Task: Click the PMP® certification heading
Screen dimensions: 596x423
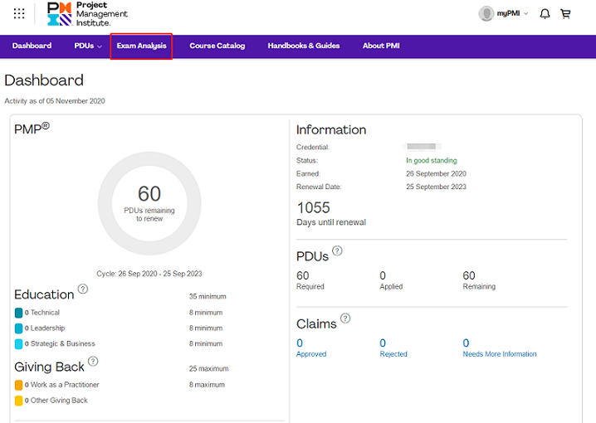Action: tap(32, 129)
